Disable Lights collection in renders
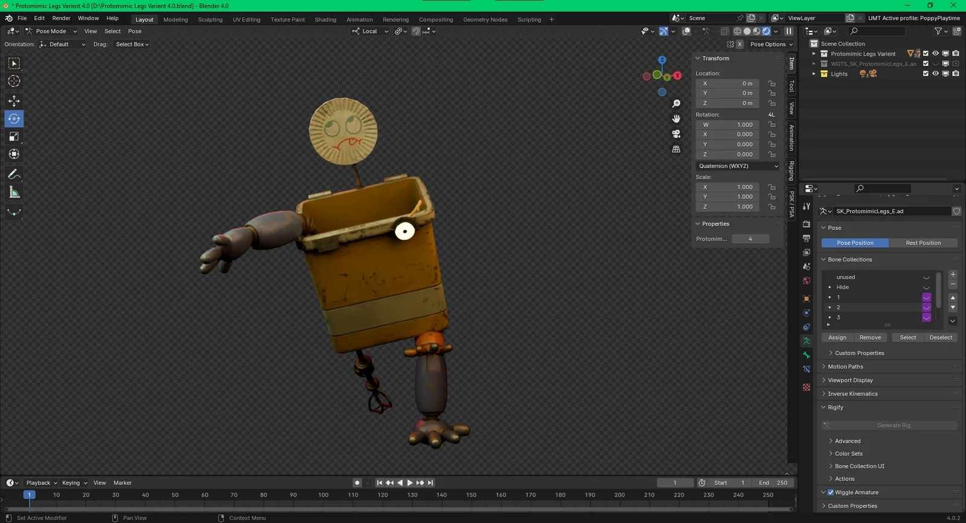The image size is (966, 523). pyautogui.click(x=956, y=74)
